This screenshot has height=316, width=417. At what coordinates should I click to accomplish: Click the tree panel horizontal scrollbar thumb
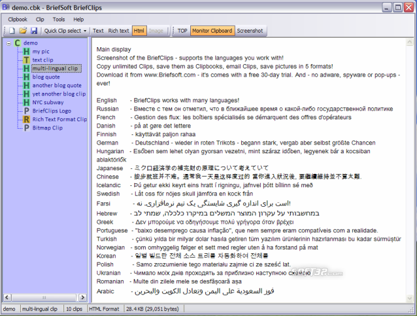click(x=44, y=297)
